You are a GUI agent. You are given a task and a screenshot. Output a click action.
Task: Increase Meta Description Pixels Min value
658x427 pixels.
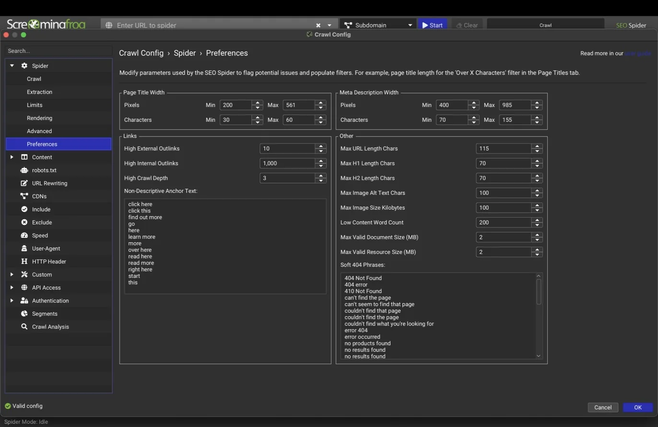(474, 103)
